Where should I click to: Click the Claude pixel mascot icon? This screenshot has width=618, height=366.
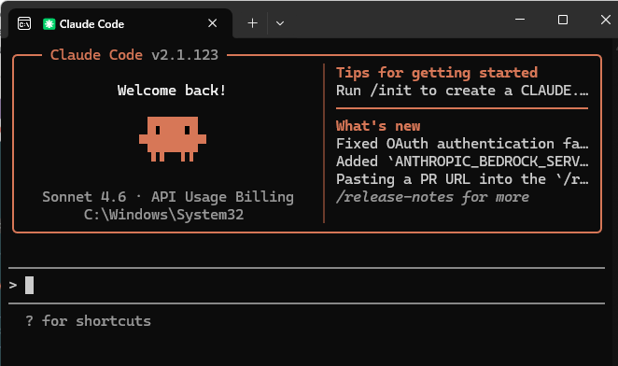coord(173,139)
